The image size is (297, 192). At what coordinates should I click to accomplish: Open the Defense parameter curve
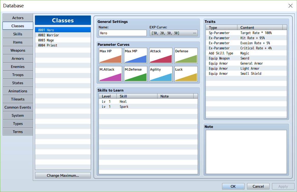186,56
